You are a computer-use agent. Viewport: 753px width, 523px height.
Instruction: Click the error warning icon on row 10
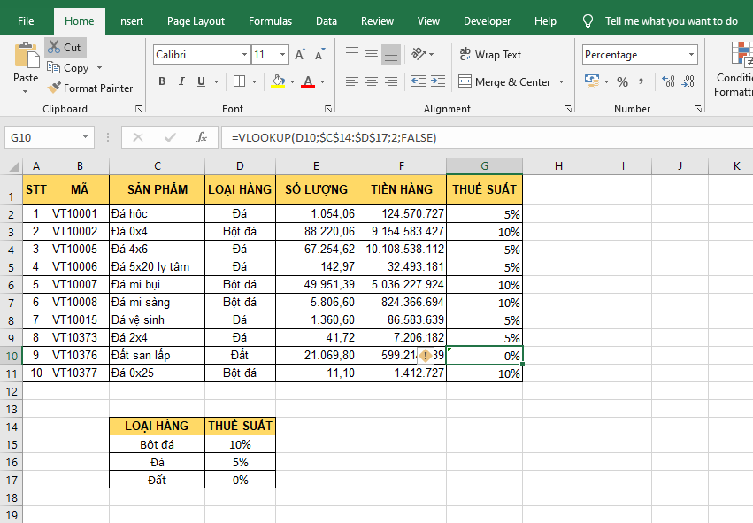click(426, 355)
